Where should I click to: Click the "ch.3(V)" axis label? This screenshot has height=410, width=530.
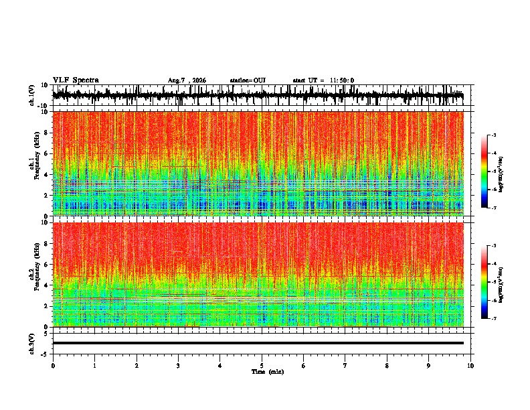pos(32,344)
